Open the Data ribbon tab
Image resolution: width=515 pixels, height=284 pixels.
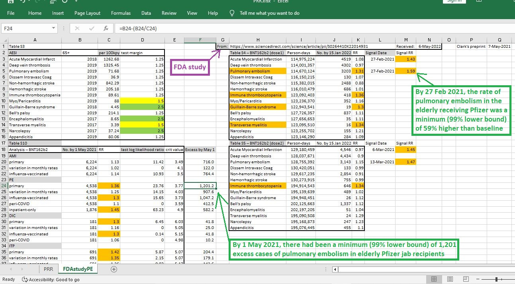(x=146, y=13)
